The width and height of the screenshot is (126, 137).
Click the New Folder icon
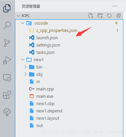tap(100, 16)
